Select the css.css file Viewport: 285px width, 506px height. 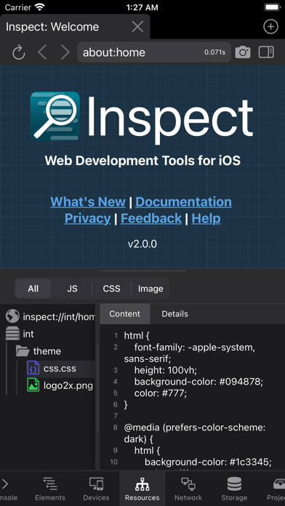pos(47,368)
